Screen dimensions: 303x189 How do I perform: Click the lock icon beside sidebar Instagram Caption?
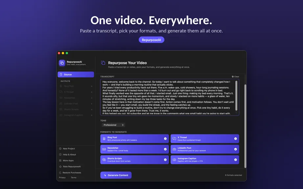[x=92, y=115]
